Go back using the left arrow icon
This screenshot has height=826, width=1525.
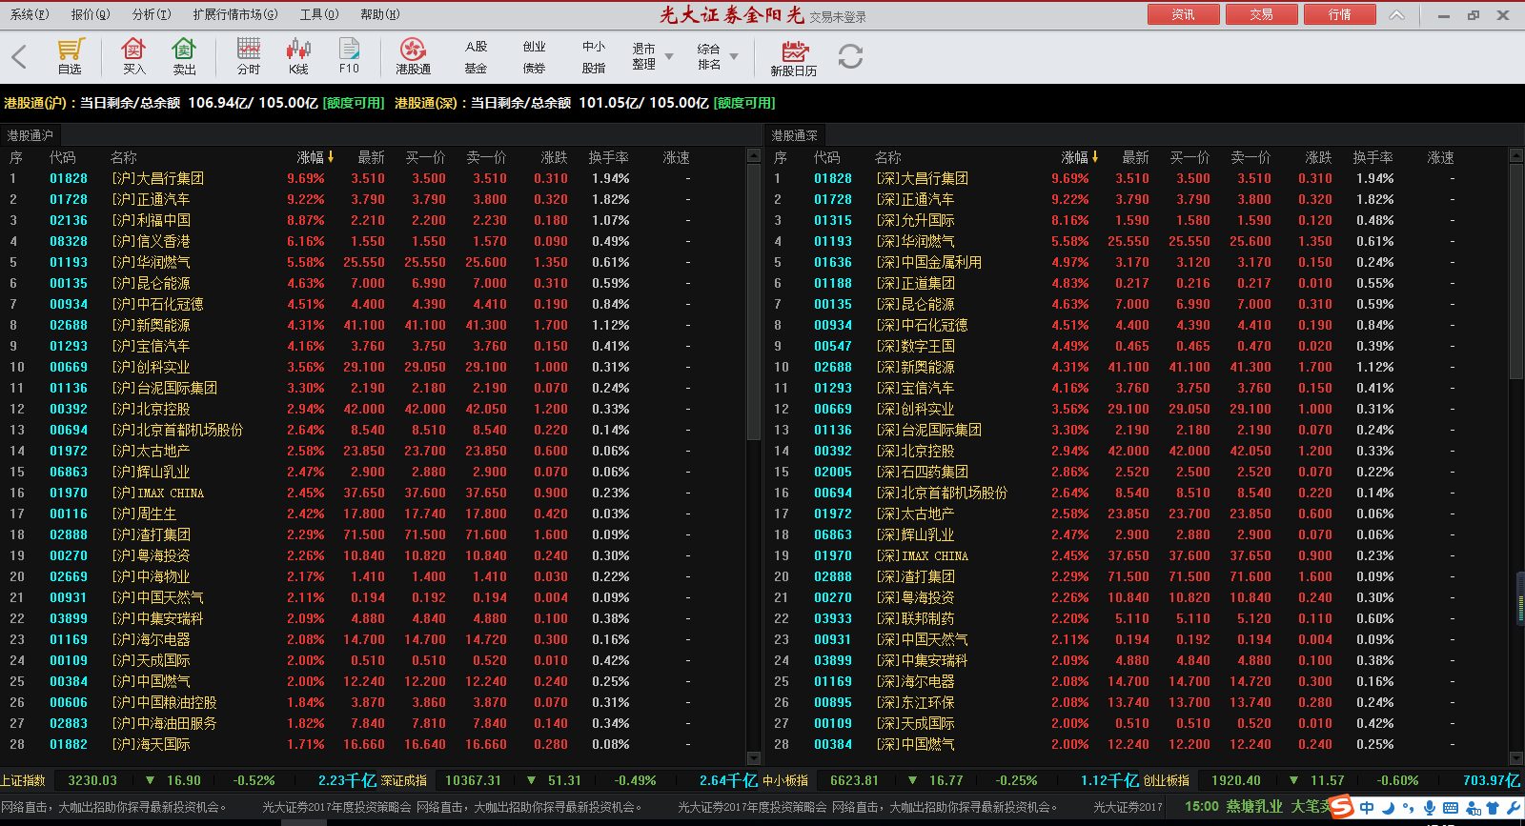(x=19, y=57)
